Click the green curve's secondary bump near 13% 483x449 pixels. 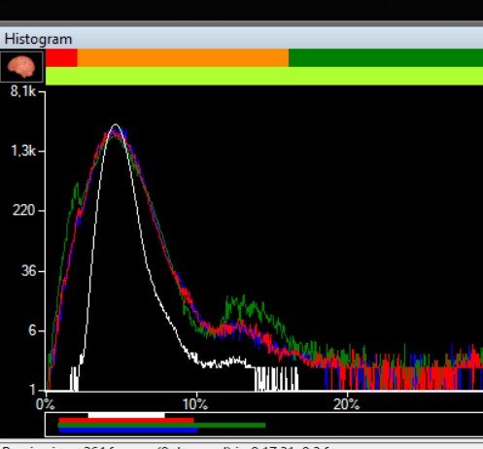[243, 304]
